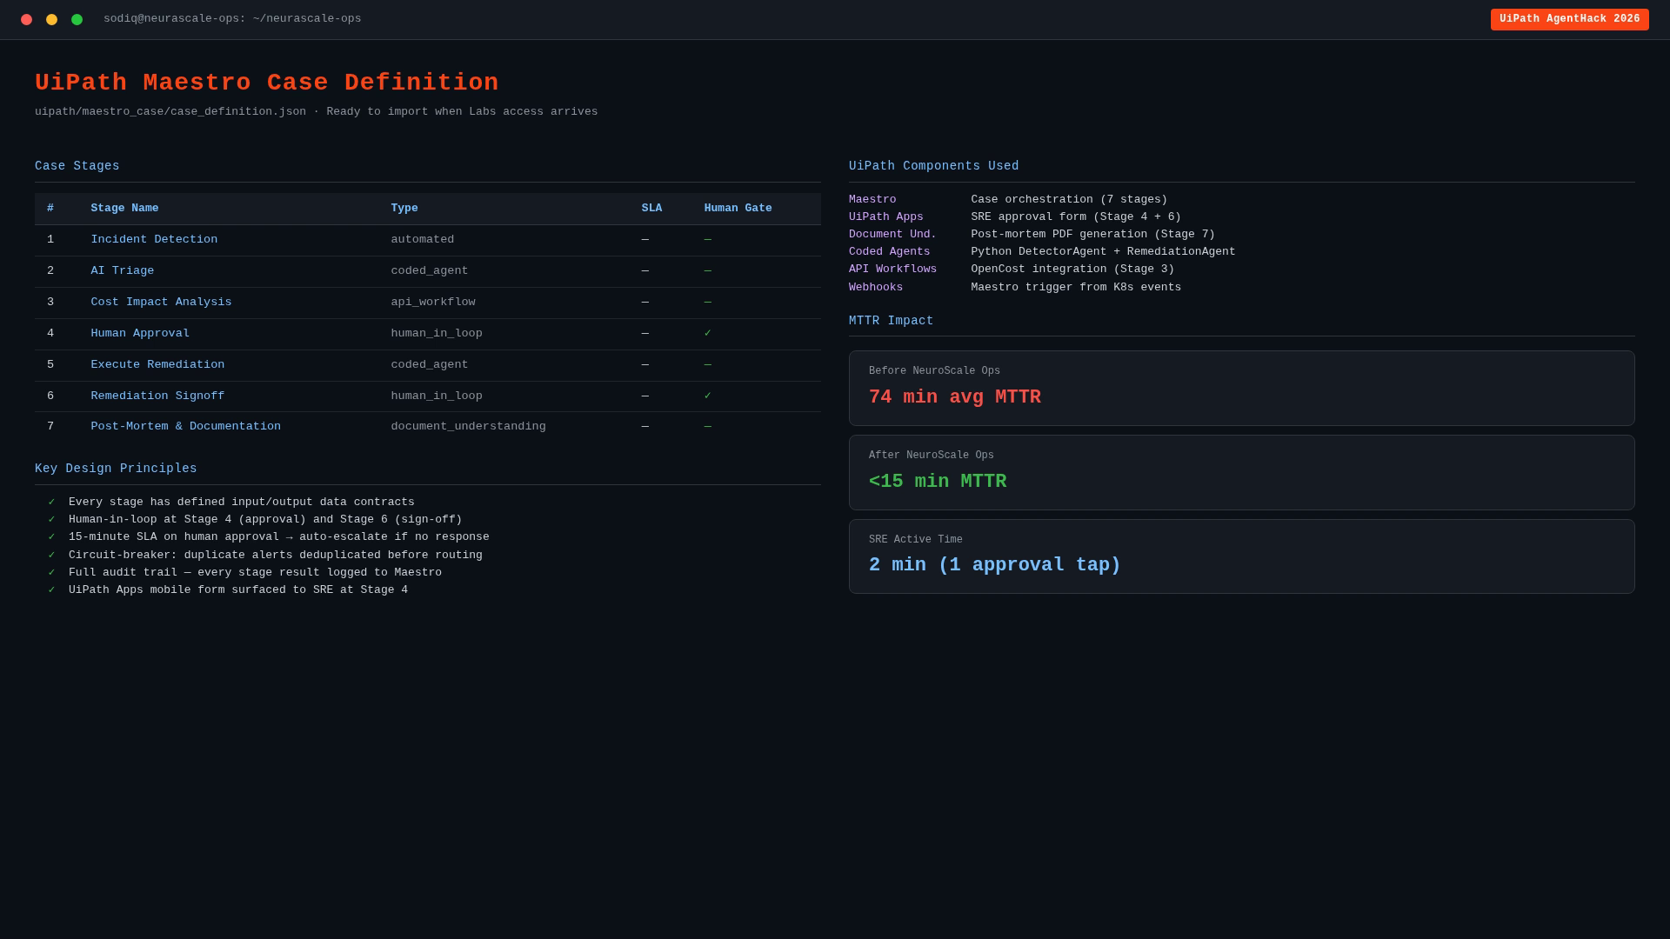Screen dimensions: 1670x939
Task: Click Human Gate checkmark in Remediation Signoff row
Action: (x=707, y=396)
